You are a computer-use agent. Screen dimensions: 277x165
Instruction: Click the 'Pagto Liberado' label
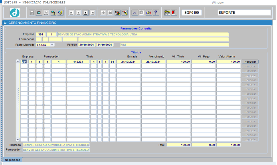click(25, 45)
